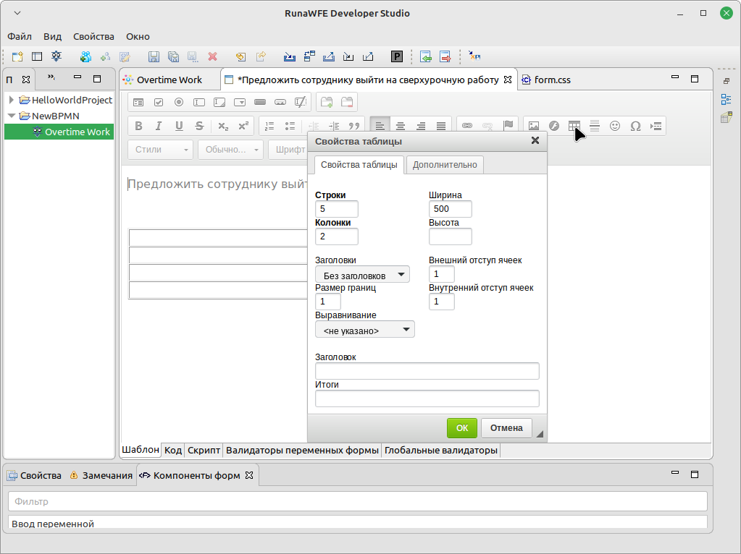Apply superscript formatting
741x554 pixels.
pos(243,126)
